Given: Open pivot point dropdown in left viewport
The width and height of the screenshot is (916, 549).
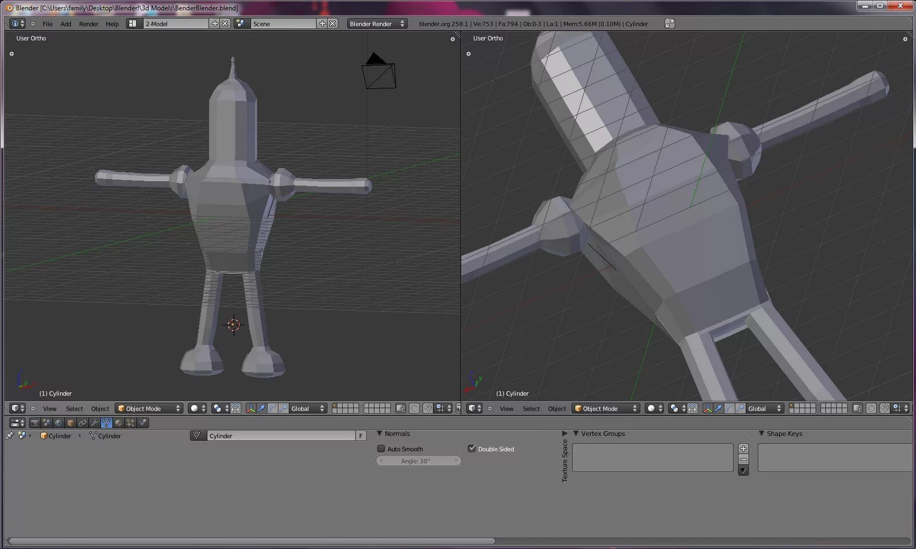Looking at the screenshot, I should (220, 408).
